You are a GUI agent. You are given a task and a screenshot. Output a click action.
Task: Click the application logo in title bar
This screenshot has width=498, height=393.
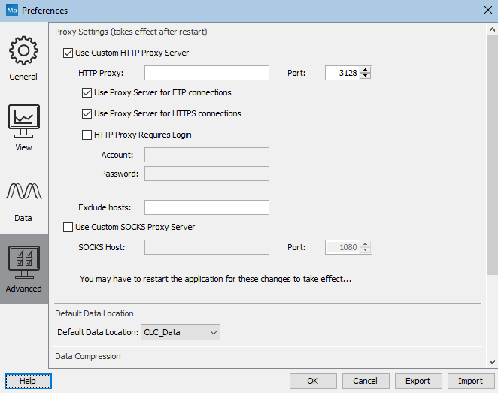point(12,11)
